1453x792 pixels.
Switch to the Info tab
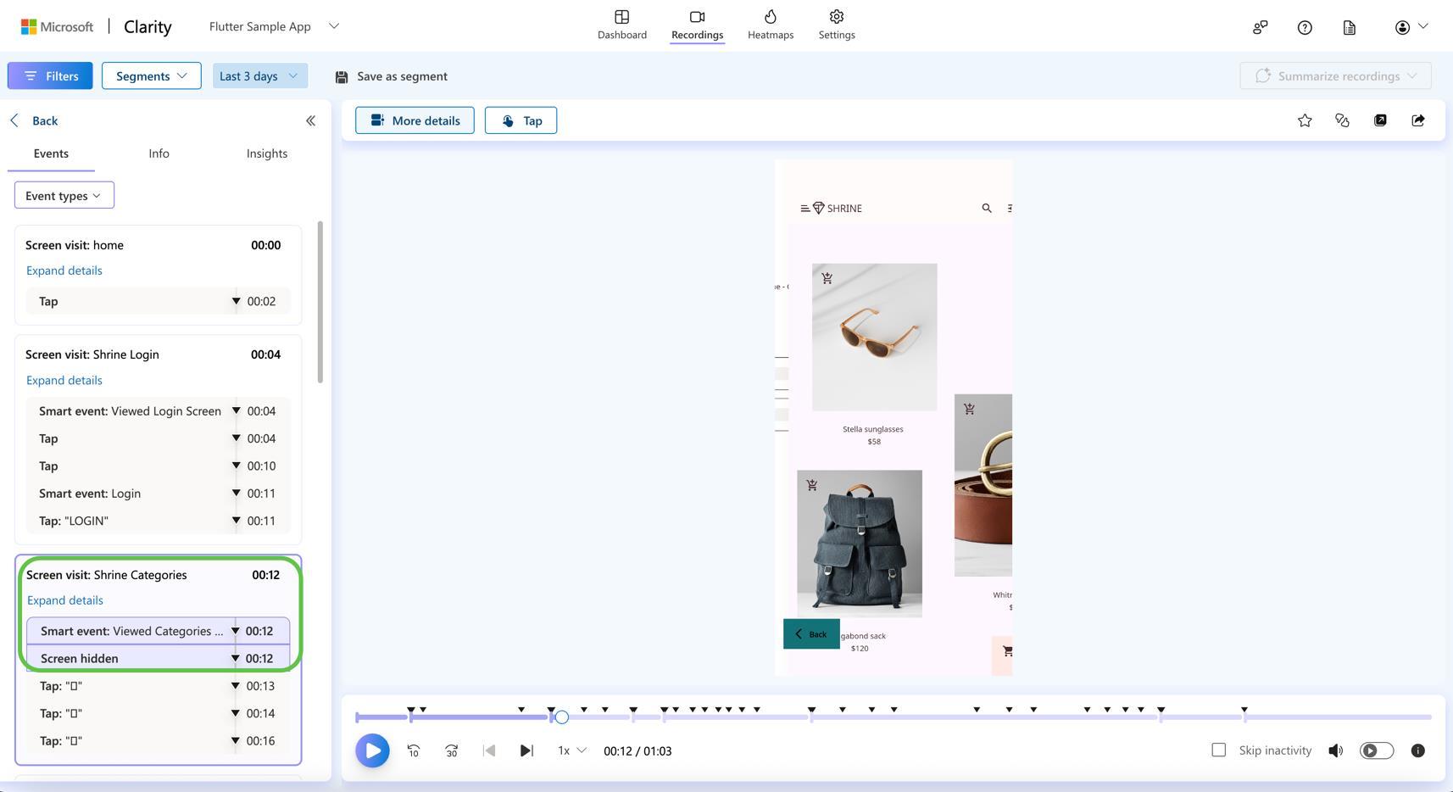click(x=159, y=153)
